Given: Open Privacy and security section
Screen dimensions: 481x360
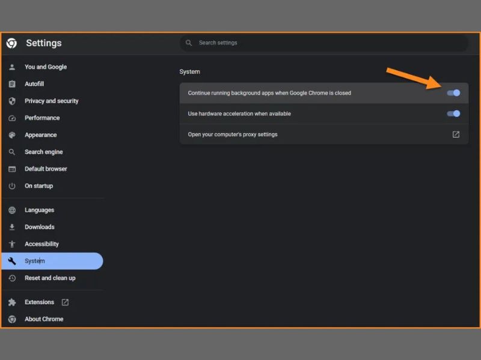Looking at the screenshot, I should [x=52, y=101].
